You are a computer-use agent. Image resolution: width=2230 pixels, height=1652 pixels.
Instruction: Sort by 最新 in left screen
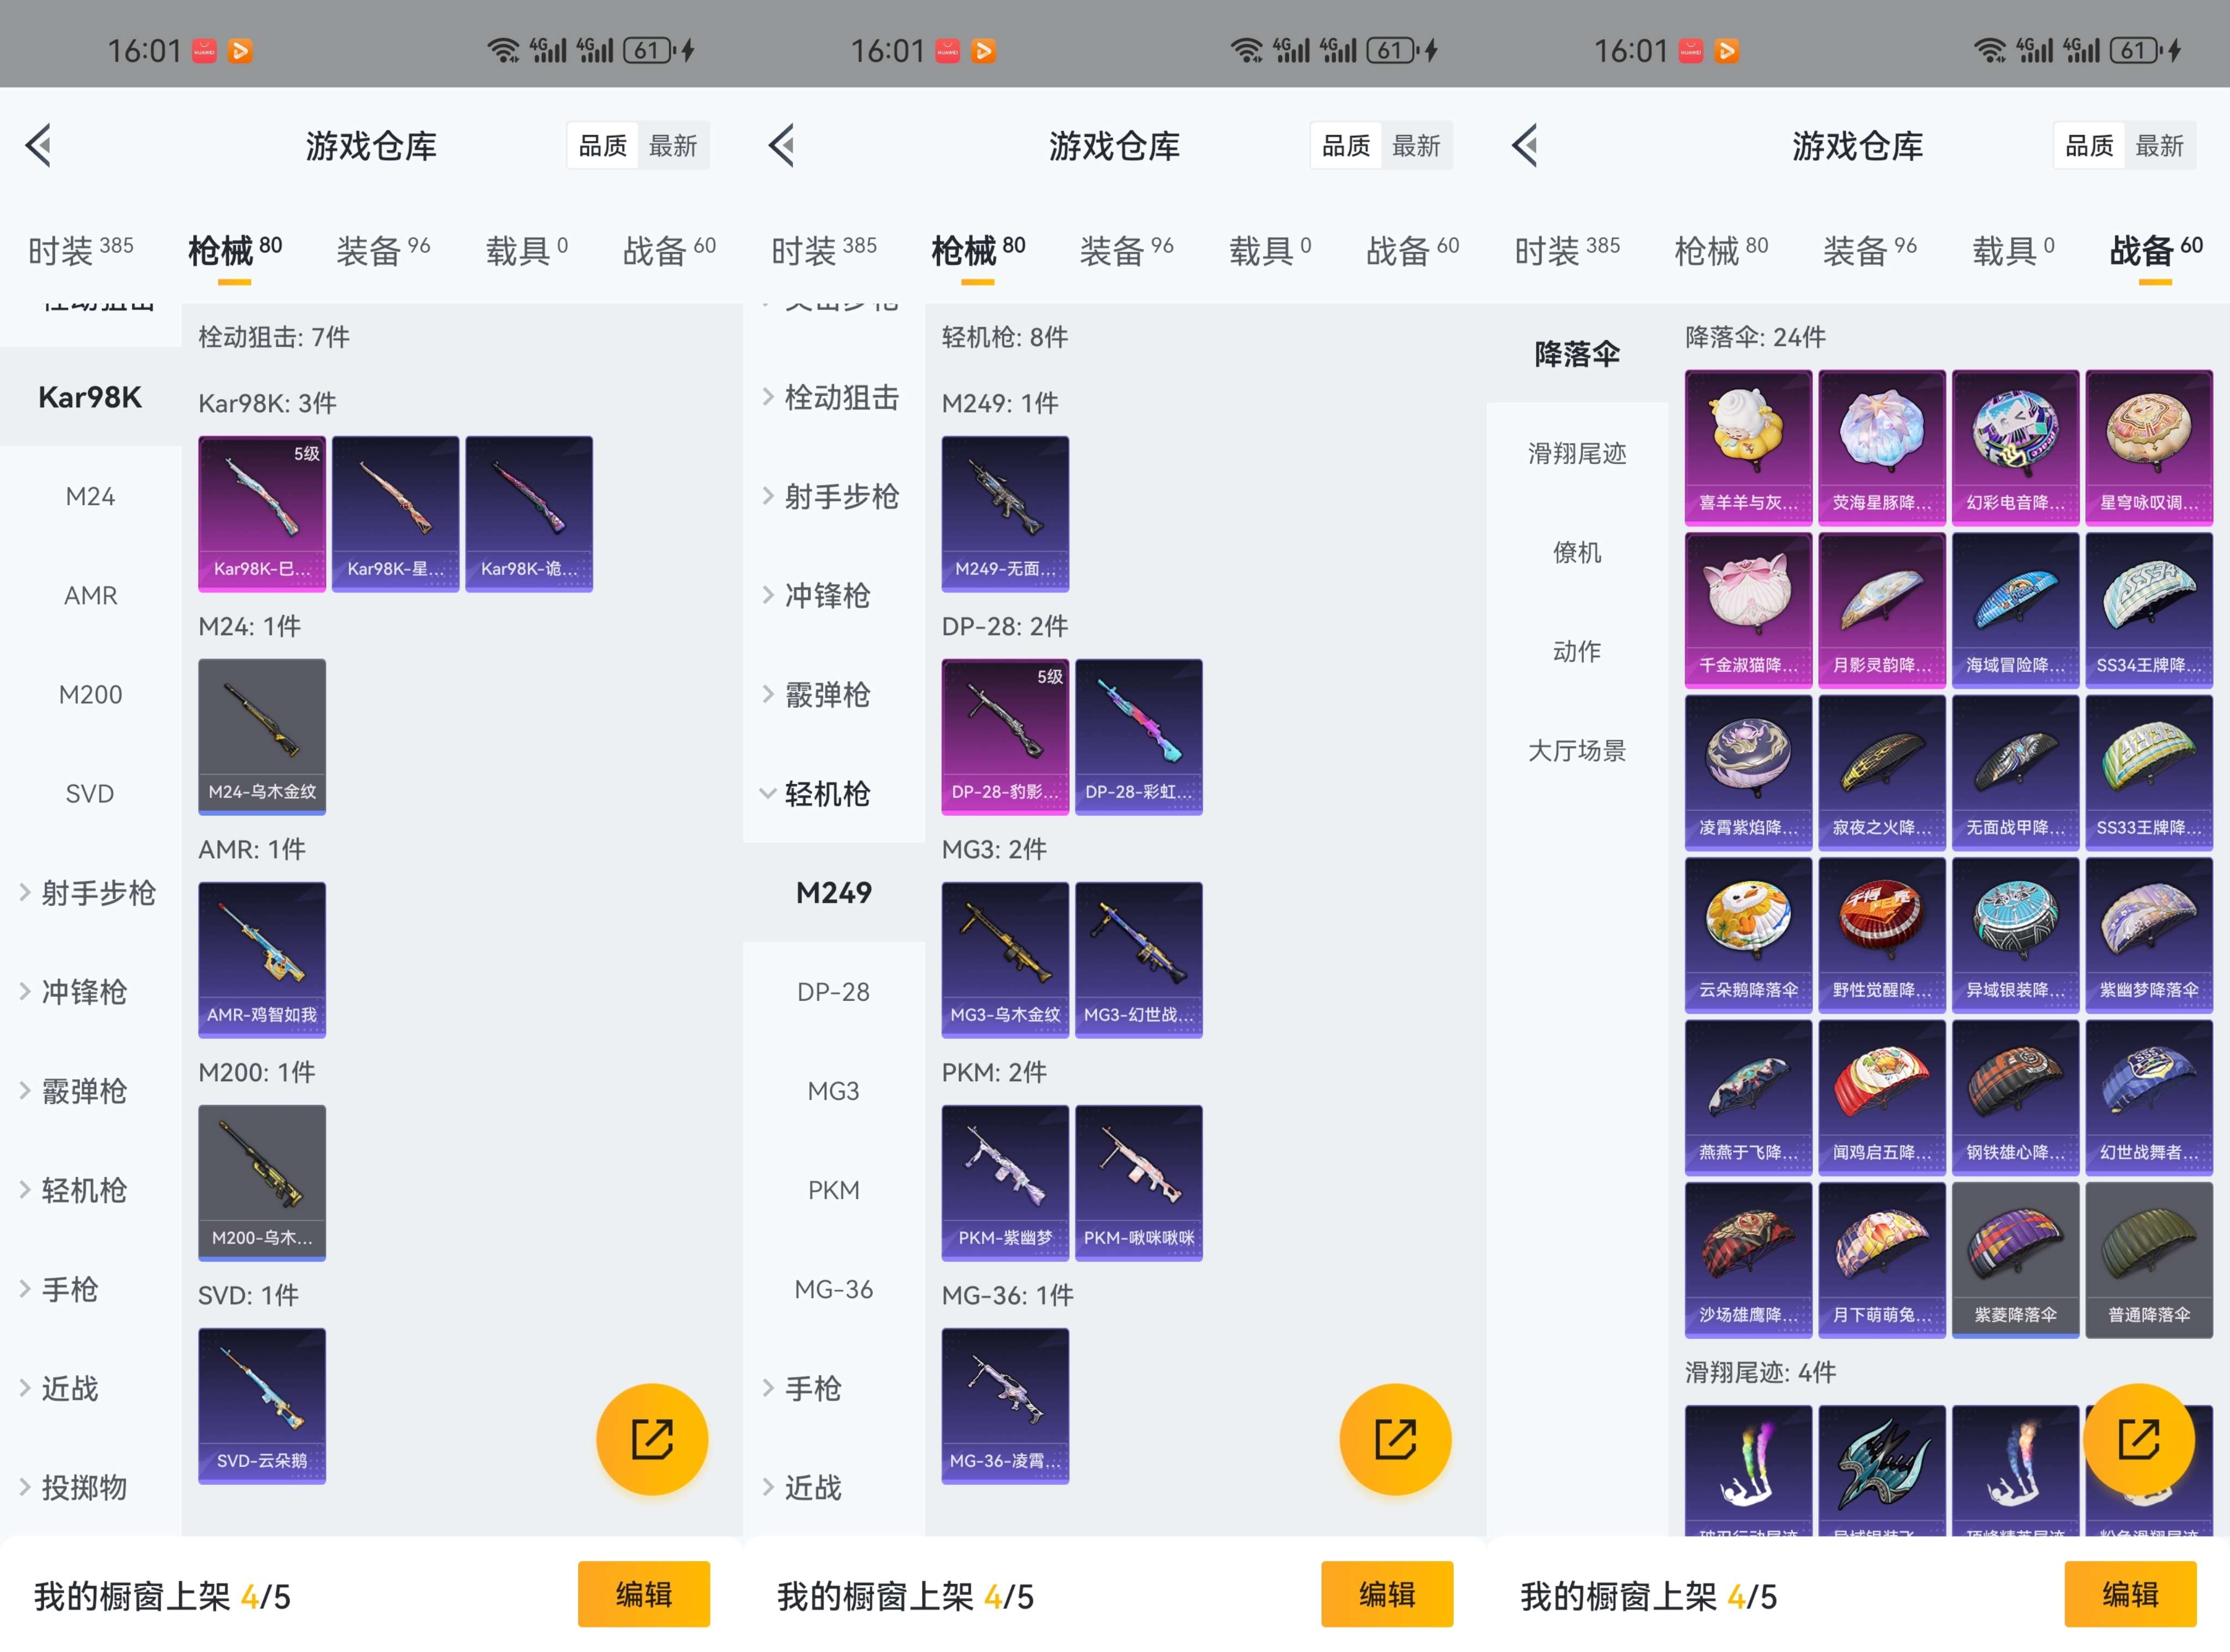pyautogui.click(x=673, y=146)
